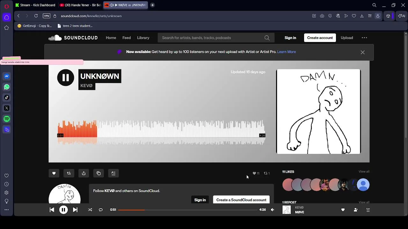Skip to the next track in bottom bar
Image resolution: width=408 pixels, height=229 pixels.
coord(75,210)
